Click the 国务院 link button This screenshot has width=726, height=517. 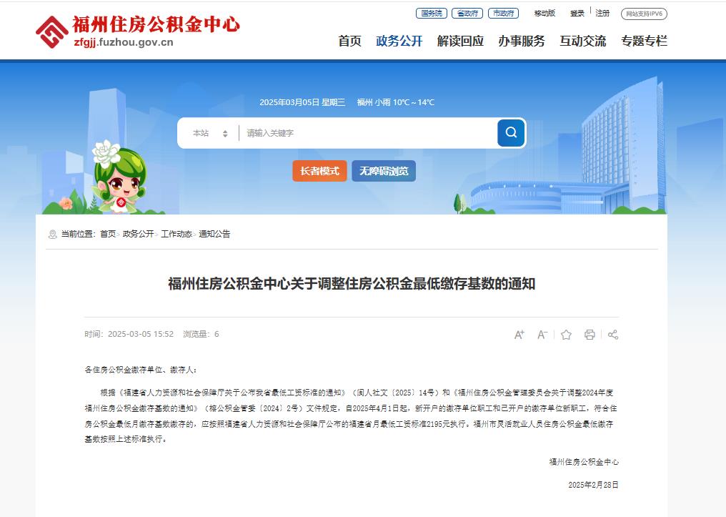pos(432,14)
